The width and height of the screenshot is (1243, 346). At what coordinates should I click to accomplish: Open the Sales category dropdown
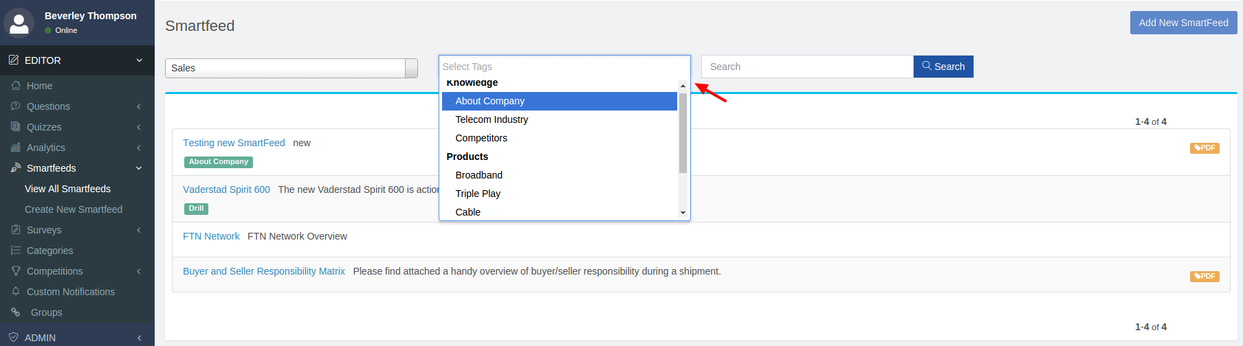[x=291, y=68]
